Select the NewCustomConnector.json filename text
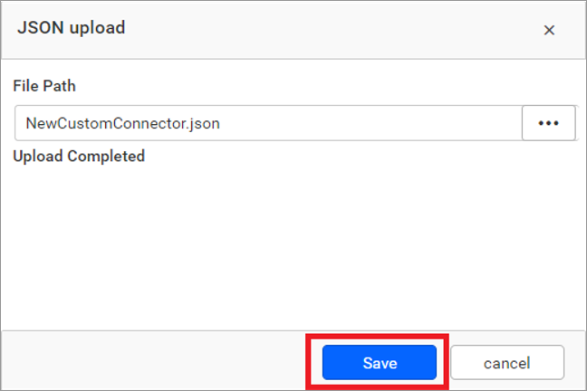This screenshot has height=391, width=587. [x=123, y=123]
